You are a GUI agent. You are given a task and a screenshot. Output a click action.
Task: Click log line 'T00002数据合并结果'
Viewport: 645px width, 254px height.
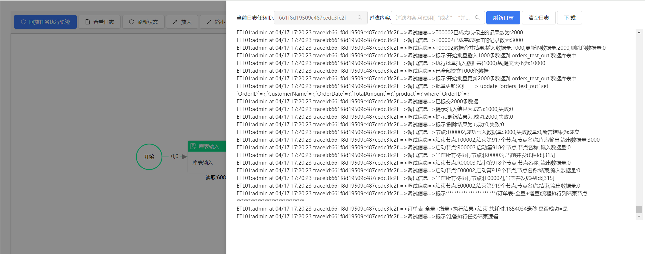tap(421, 48)
